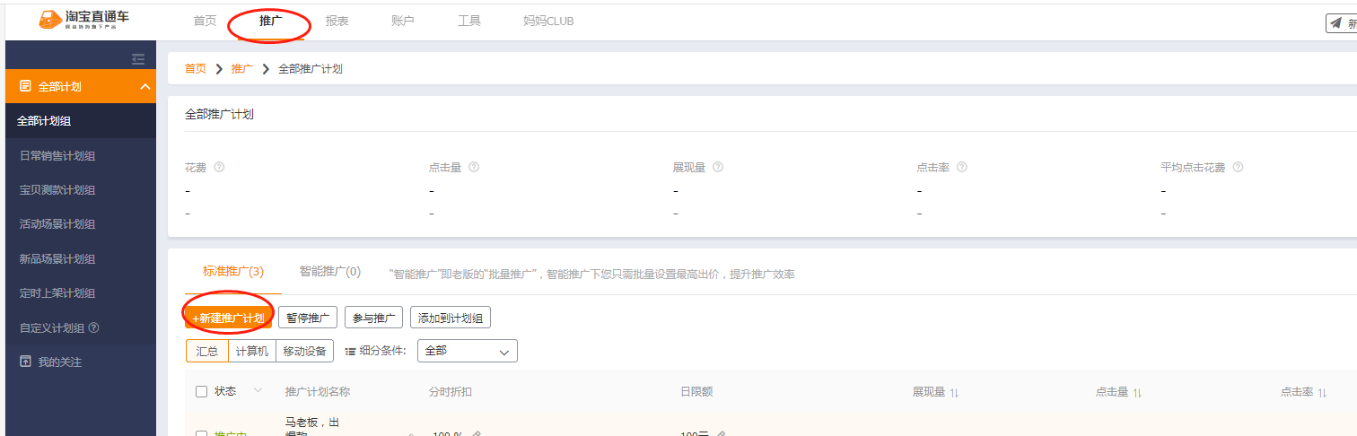Open the 报表 top navigation tab
The image size is (1357, 436).
tap(337, 21)
